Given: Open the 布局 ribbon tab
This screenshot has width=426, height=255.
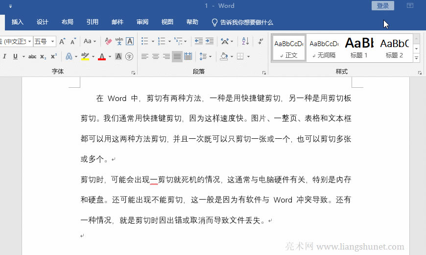Looking at the screenshot, I should click(x=68, y=22).
